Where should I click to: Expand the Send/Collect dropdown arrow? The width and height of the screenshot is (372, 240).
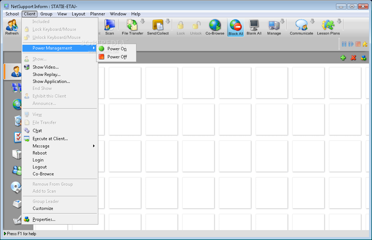[x=168, y=21]
